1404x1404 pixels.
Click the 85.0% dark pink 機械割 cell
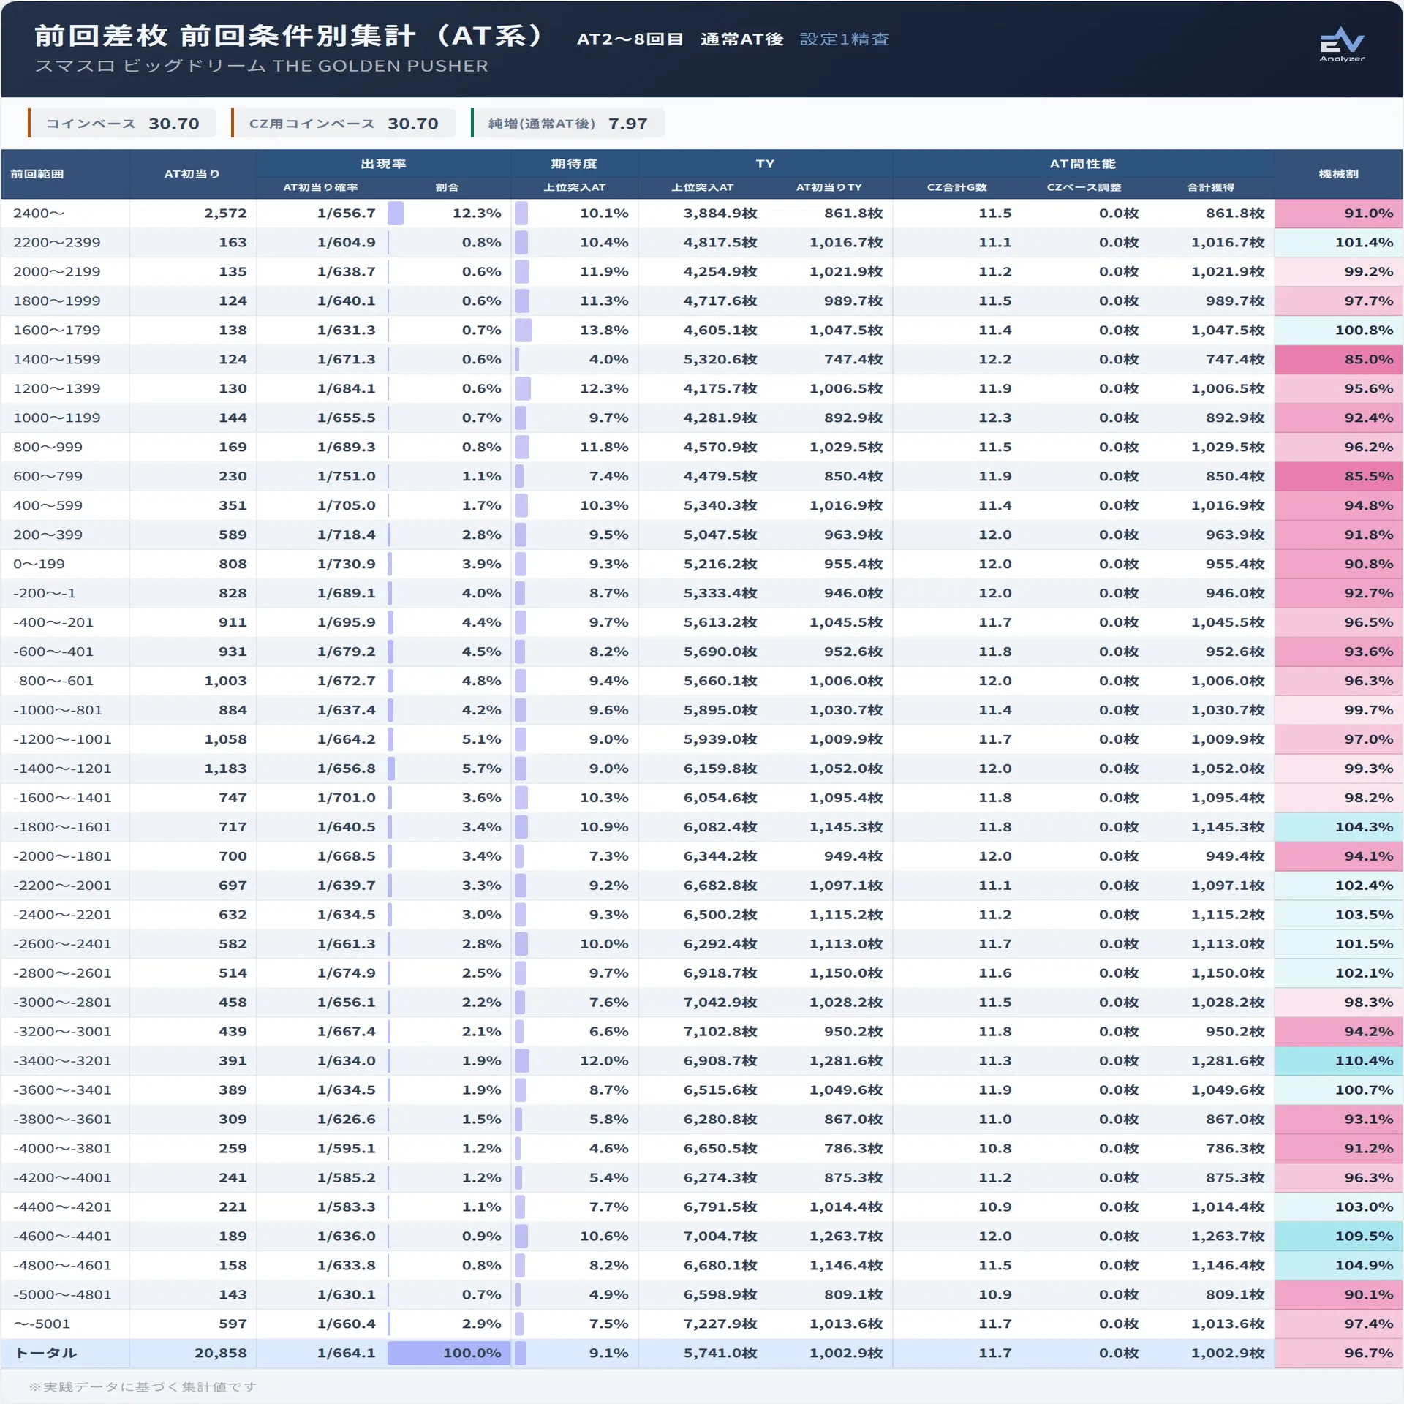(1338, 359)
